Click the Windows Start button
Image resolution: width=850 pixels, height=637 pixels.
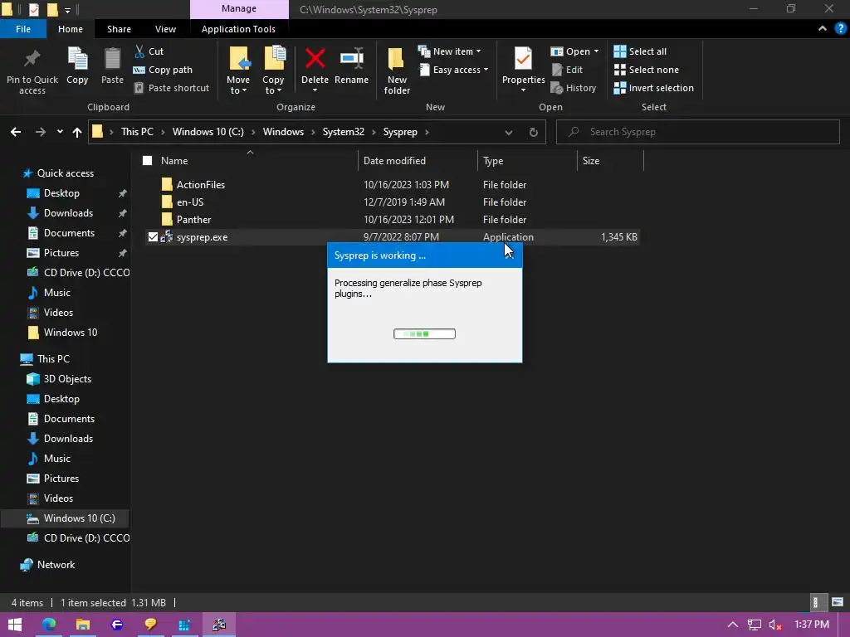[15, 625]
